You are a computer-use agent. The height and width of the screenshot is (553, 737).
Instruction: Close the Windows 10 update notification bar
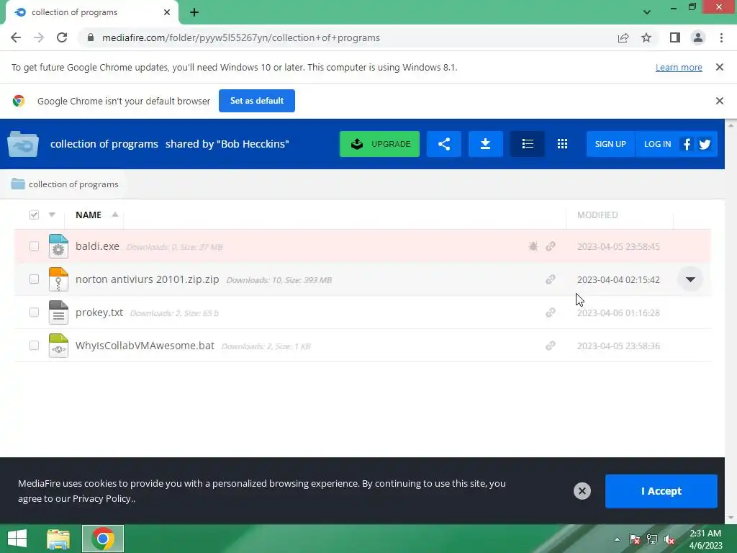click(x=719, y=67)
